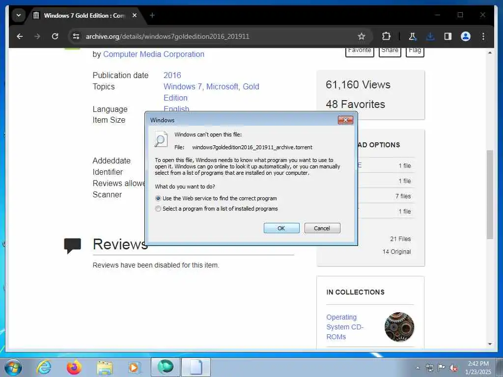Screen dimensions: 503x377
Task: Close the Windows can't open file dialog
Action: [x=345, y=120]
